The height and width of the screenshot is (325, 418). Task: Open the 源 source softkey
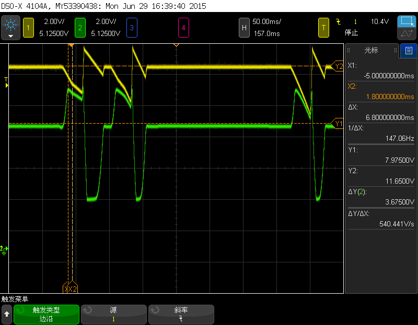click(114, 315)
